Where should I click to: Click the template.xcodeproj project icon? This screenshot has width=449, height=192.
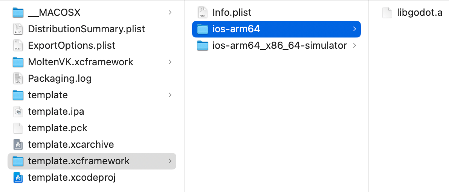[x=18, y=177]
